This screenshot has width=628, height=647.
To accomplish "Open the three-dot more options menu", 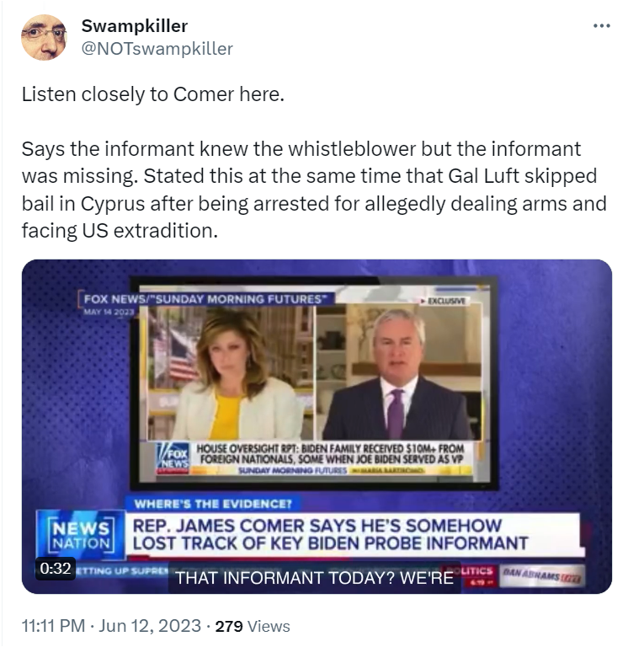I will coord(602,26).
